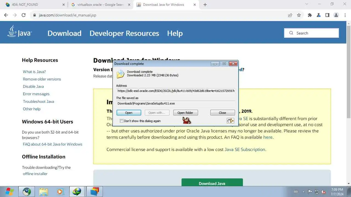
Task: Open Developer Resources in Java header
Action: (x=124, y=33)
